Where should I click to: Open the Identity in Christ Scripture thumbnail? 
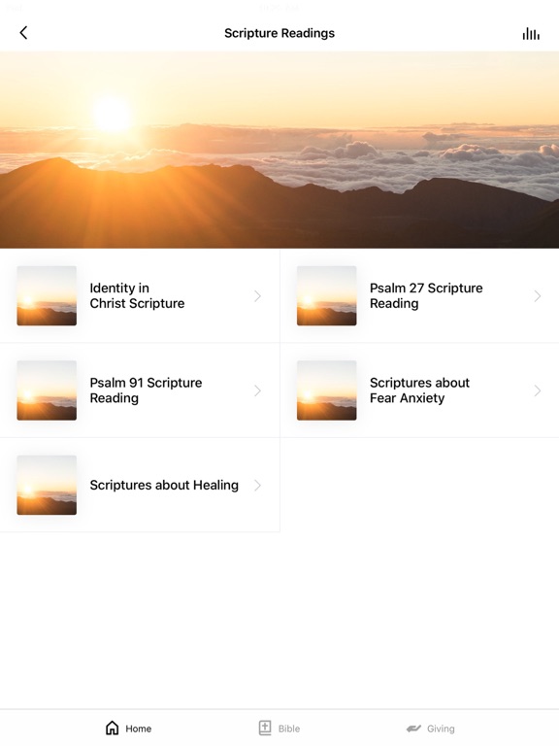[x=47, y=295]
